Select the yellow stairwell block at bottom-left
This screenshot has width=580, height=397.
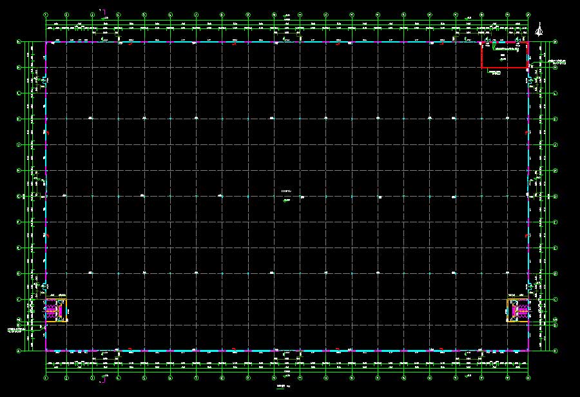(x=55, y=311)
